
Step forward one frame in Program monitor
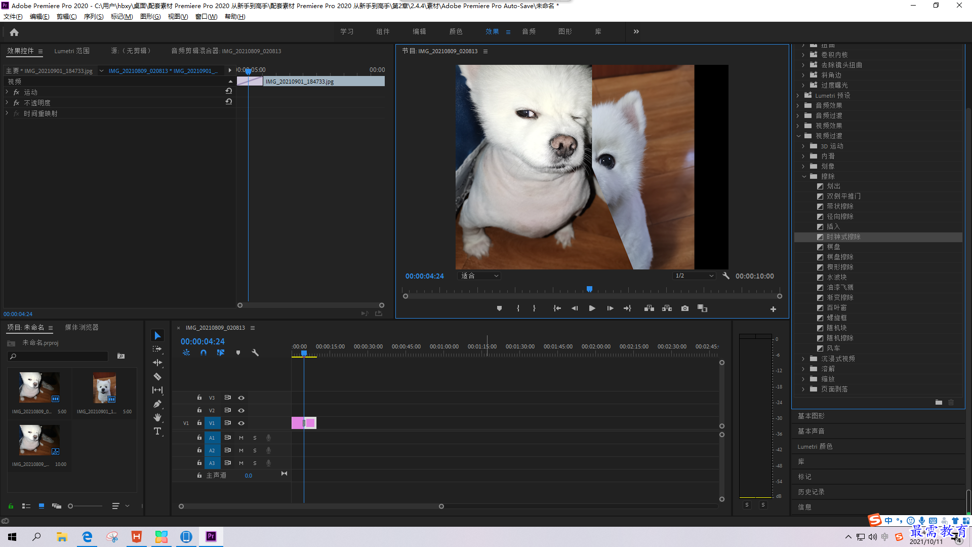pos(610,308)
